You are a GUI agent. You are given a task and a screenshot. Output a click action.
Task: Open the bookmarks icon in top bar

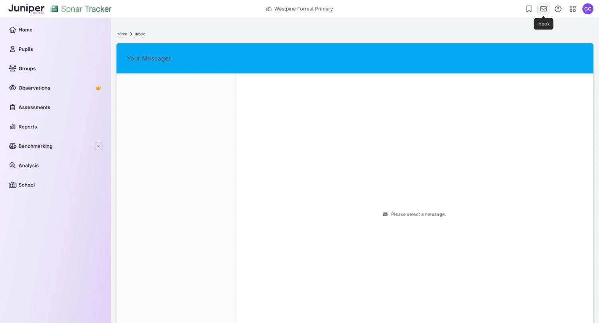[x=529, y=9]
